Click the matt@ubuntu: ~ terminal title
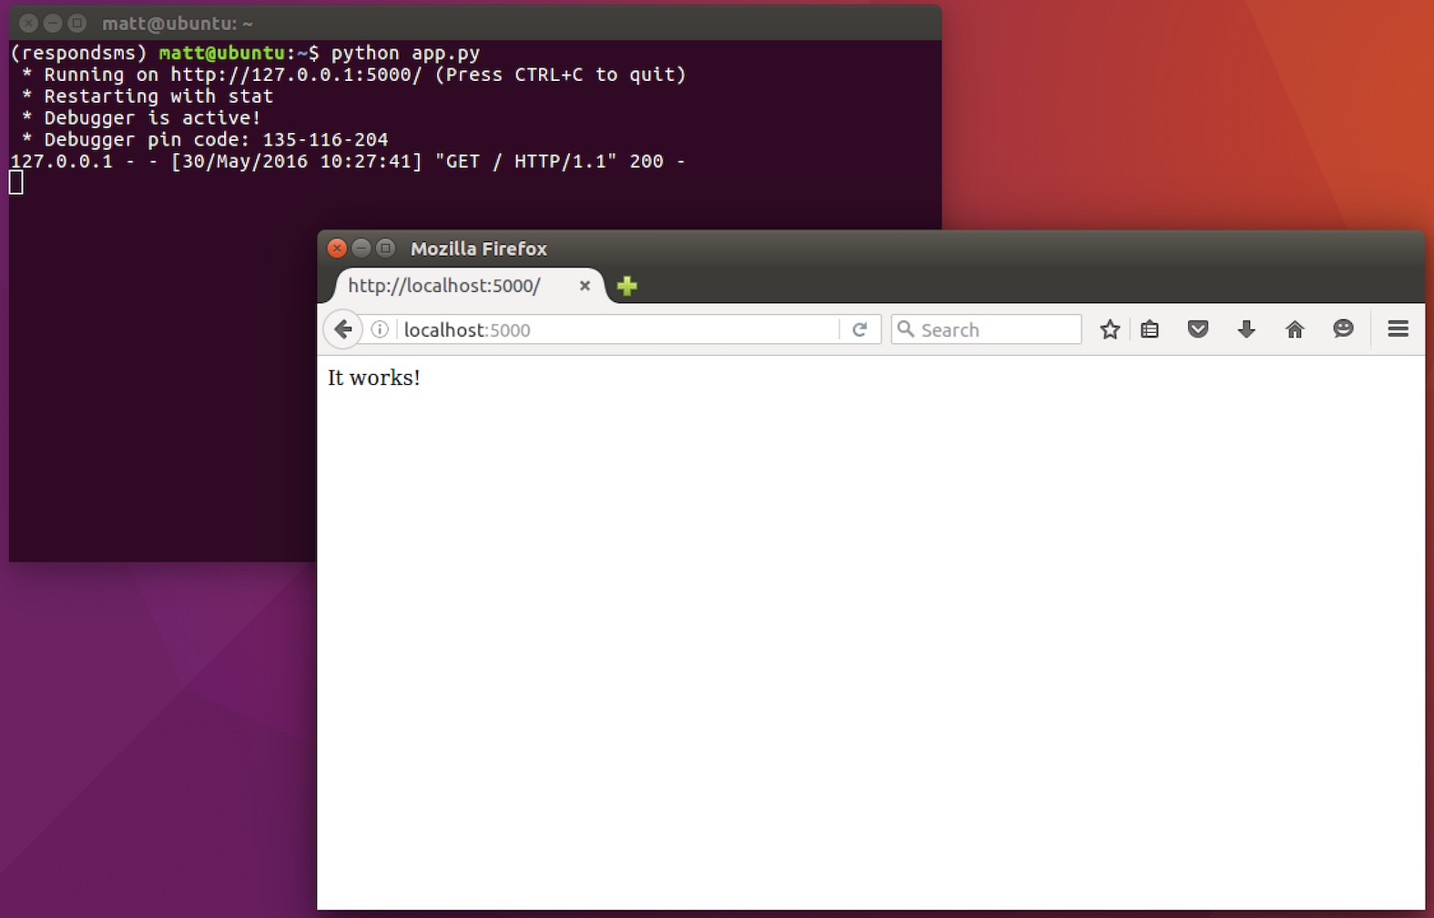This screenshot has width=1434, height=918. [178, 24]
